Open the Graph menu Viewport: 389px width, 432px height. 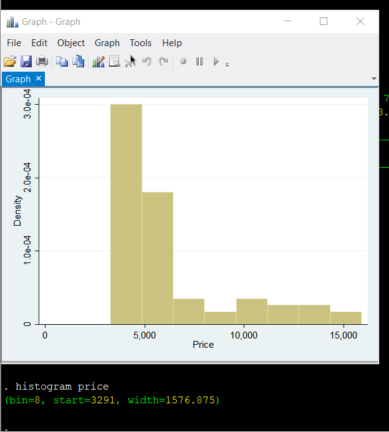tap(107, 43)
